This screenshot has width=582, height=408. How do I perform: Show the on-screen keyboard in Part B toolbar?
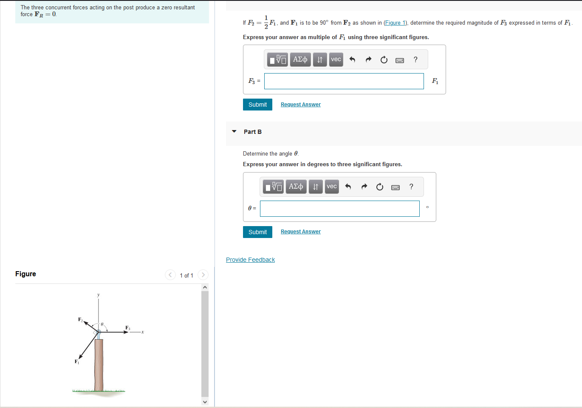click(395, 187)
